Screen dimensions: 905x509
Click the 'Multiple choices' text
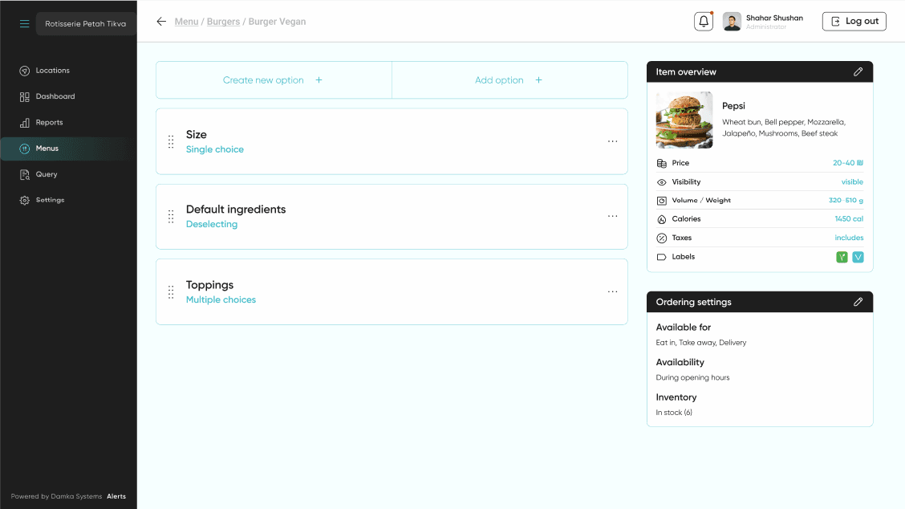(x=221, y=299)
